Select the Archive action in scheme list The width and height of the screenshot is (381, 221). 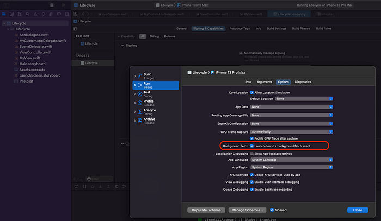pos(156,121)
